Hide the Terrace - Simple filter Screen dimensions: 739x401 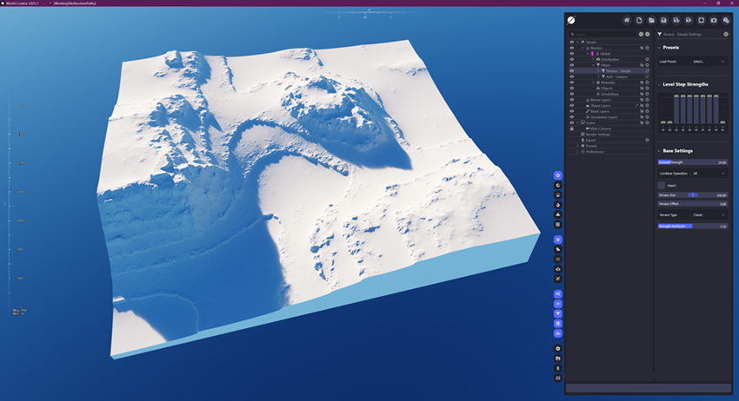(x=571, y=70)
